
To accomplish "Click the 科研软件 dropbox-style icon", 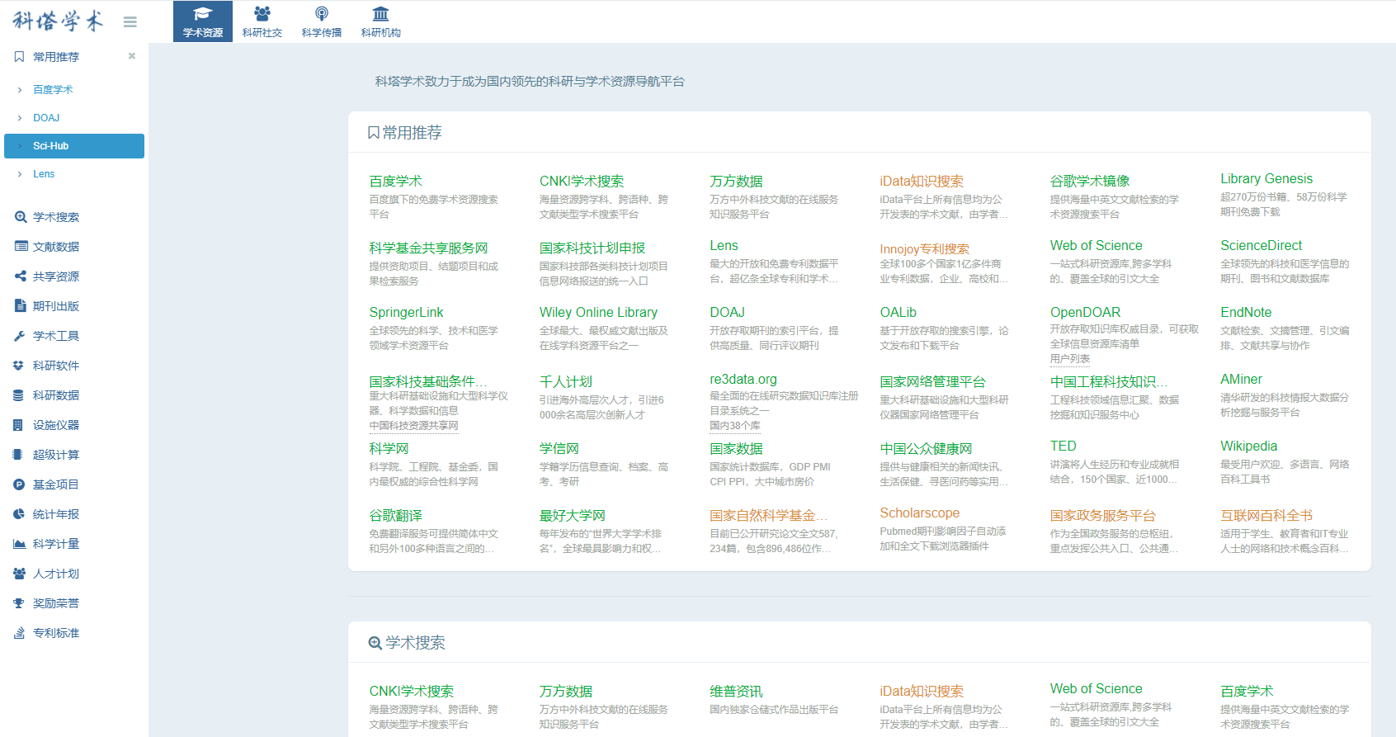I will click(x=18, y=366).
